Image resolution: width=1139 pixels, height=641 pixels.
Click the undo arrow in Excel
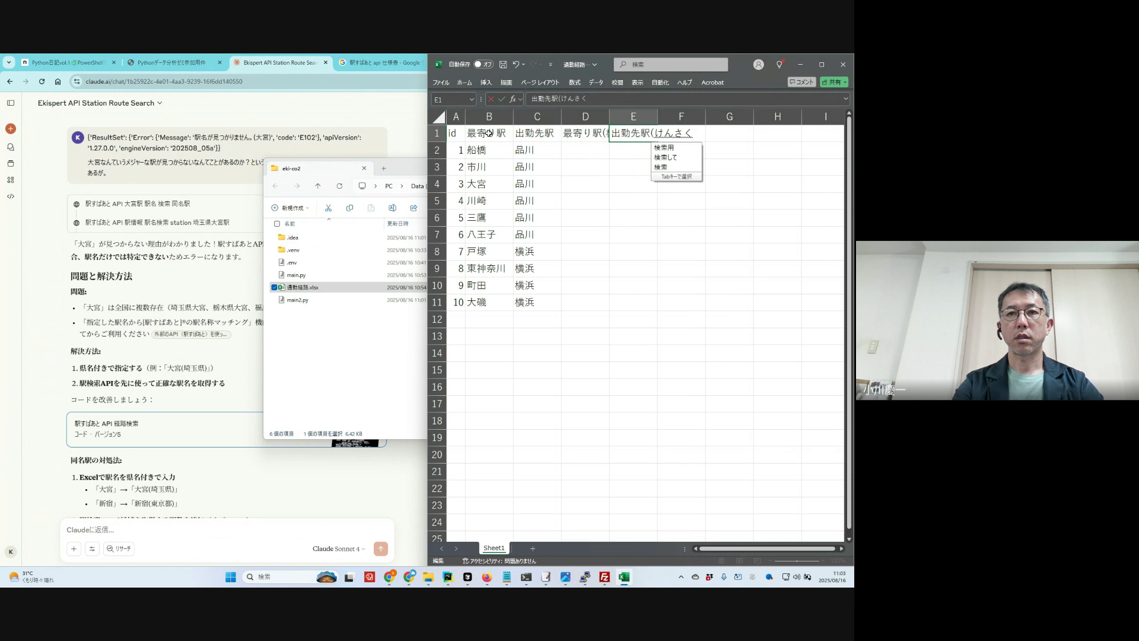(516, 64)
